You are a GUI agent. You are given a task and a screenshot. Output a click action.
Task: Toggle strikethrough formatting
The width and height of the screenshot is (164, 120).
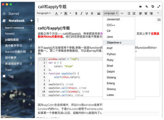click(92, 13)
